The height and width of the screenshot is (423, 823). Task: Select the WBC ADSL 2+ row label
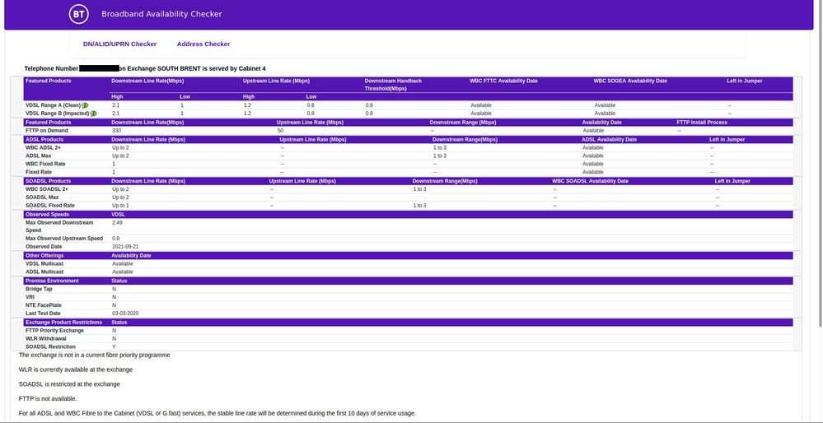(x=43, y=147)
